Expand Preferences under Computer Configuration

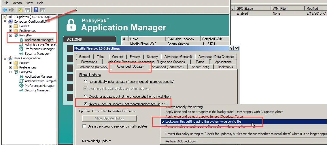(x=10, y=31)
